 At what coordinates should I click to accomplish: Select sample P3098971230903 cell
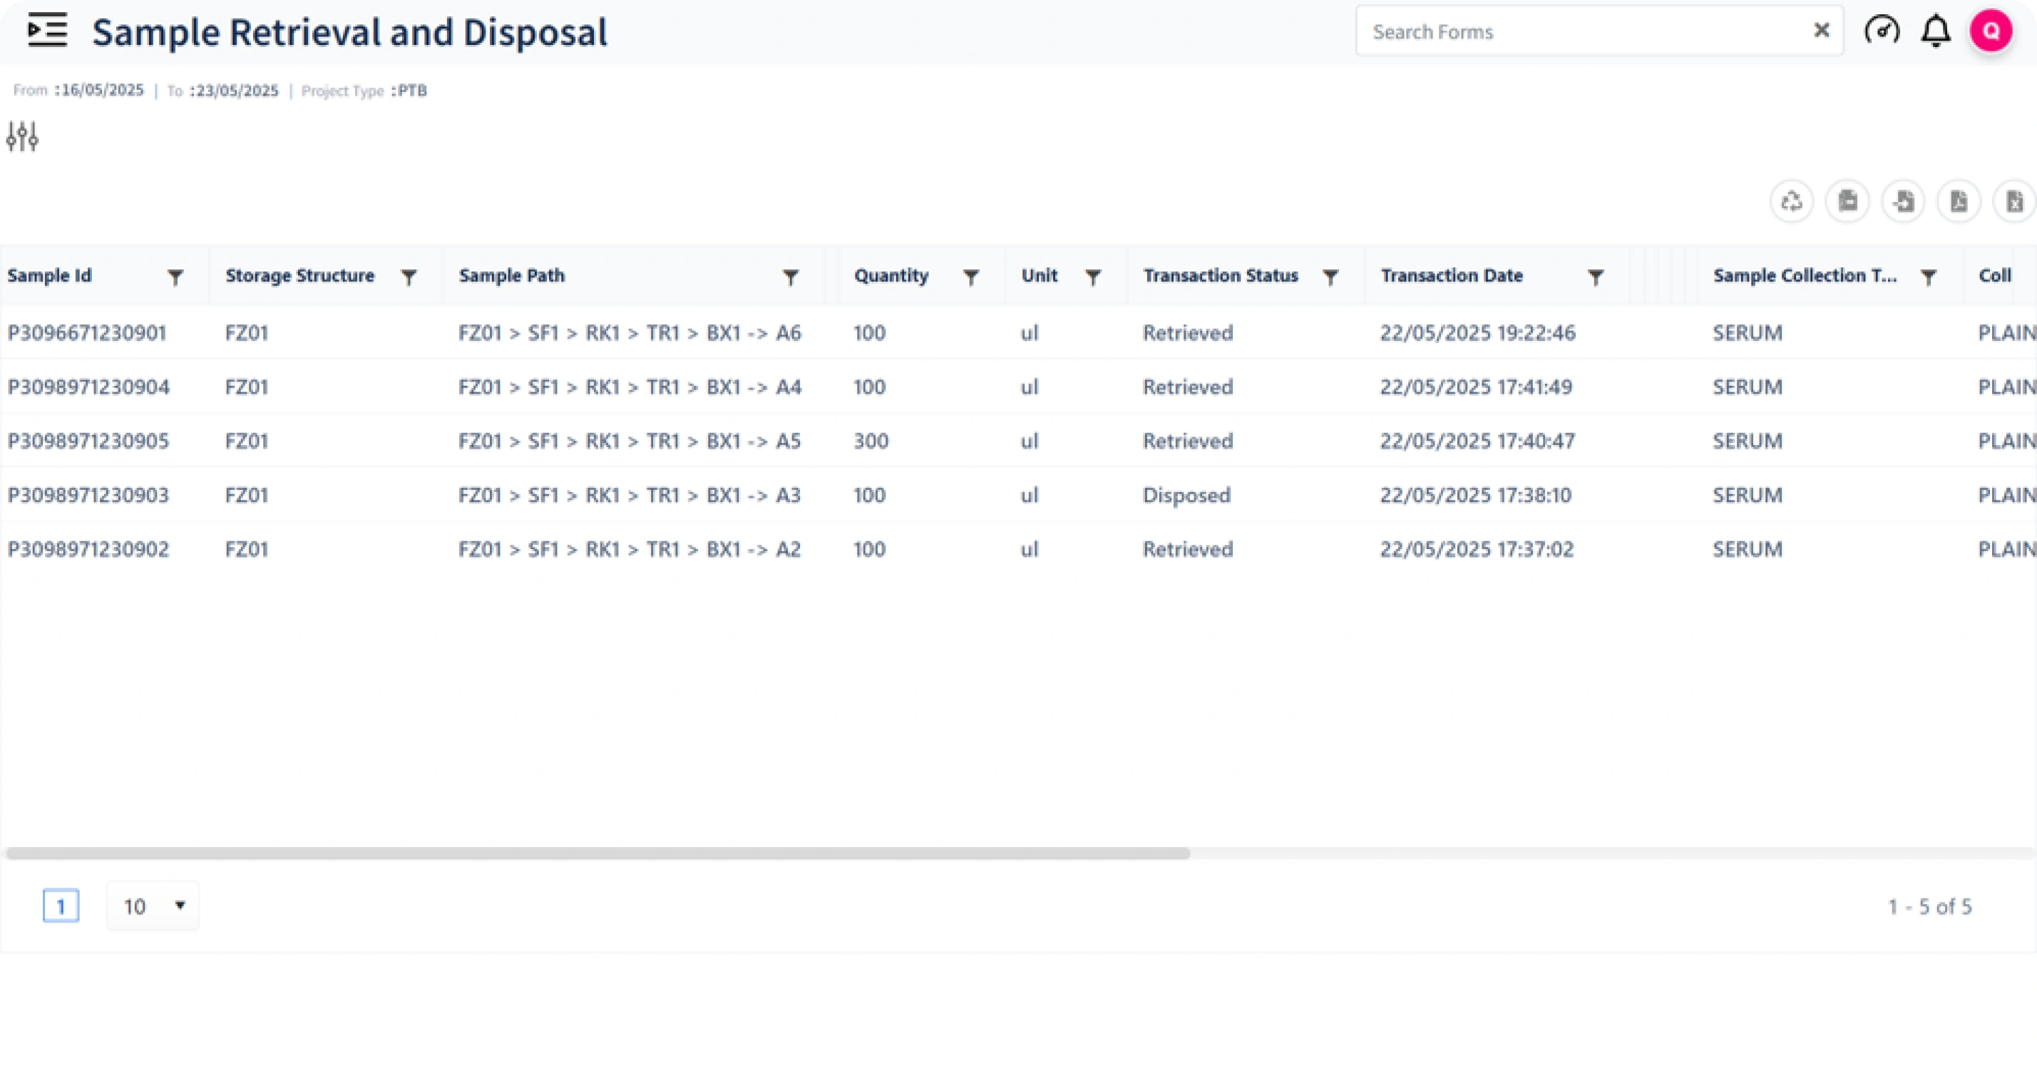88,495
